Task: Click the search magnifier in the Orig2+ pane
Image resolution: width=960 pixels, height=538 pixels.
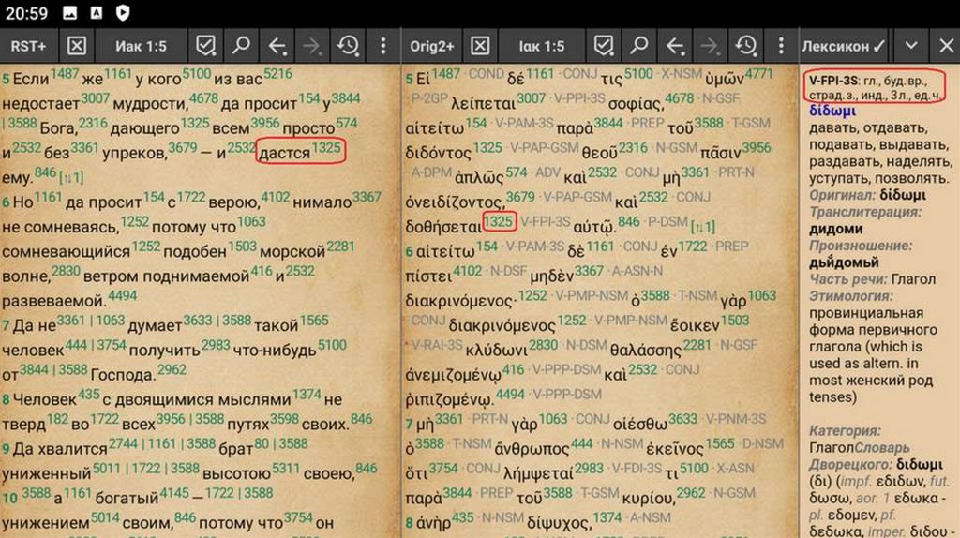Action: (x=639, y=46)
